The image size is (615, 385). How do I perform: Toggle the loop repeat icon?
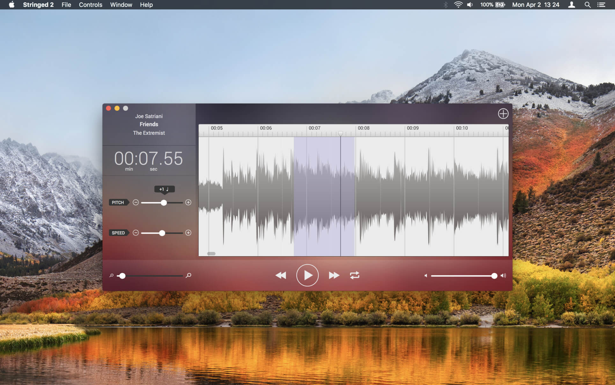click(355, 275)
